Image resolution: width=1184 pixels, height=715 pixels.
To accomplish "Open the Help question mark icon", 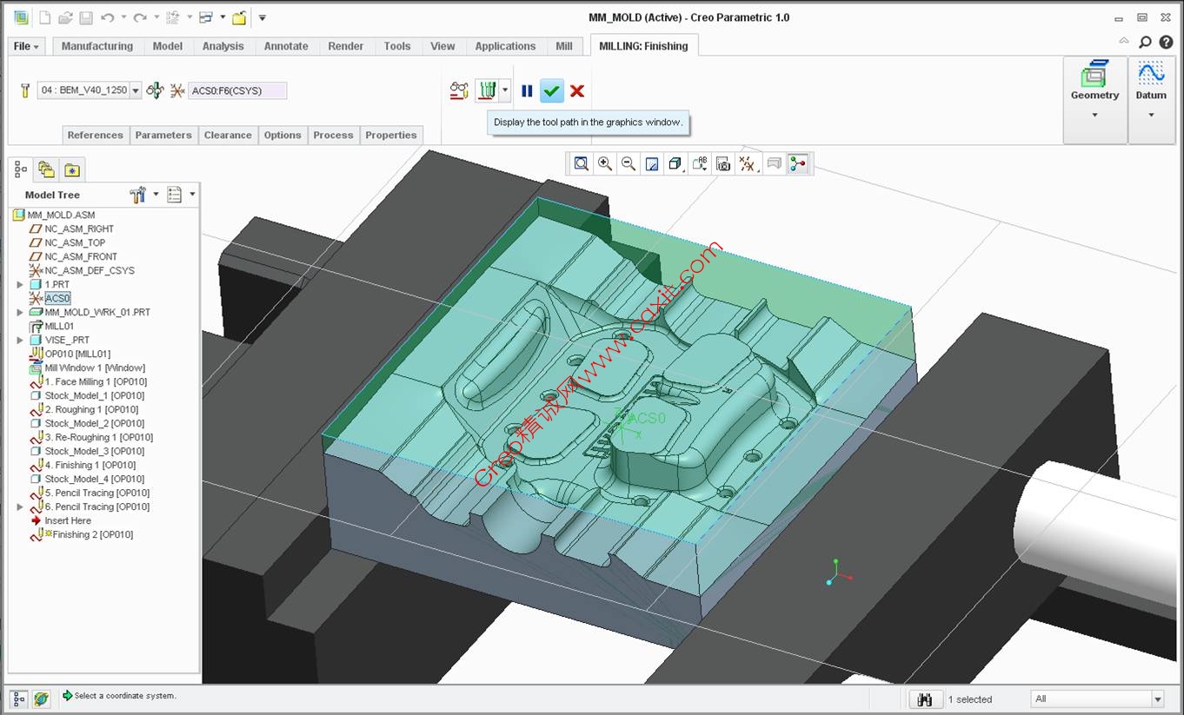I will click(x=1167, y=42).
